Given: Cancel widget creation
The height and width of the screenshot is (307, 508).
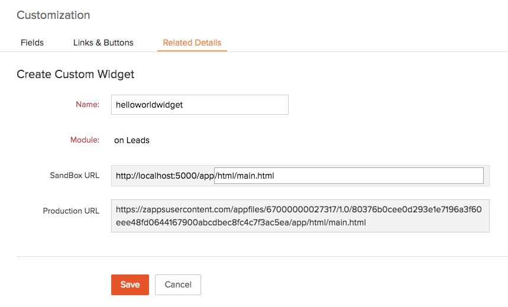Looking at the screenshot, I should (177, 285).
